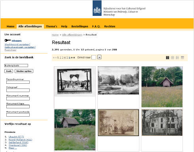Focus the Direct naar page number field
The width and height of the screenshot is (194, 152).
click(94, 57)
